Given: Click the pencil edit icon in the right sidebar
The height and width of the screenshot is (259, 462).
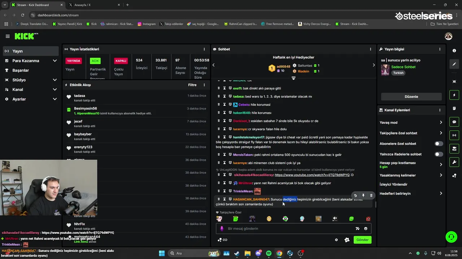Looking at the screenshot, I should point(454,64).
